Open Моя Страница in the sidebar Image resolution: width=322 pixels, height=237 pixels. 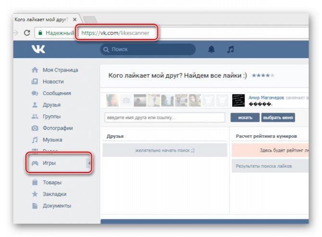pyautogui.click(x=61, y=70)
